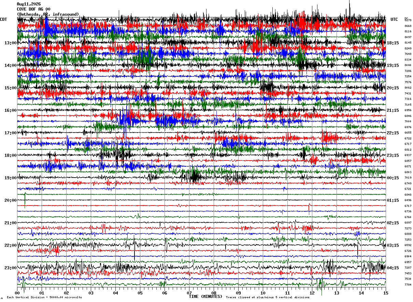Click the location text (Bethesda, AR, infrasound)
413x302 pixels.
click(x=48, y=14)
